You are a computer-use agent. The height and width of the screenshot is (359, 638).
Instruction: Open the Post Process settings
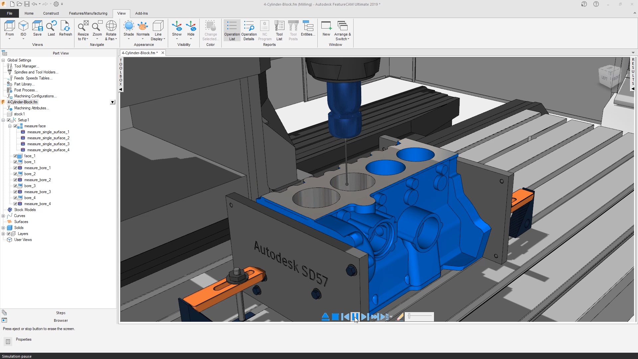(26, 90)
